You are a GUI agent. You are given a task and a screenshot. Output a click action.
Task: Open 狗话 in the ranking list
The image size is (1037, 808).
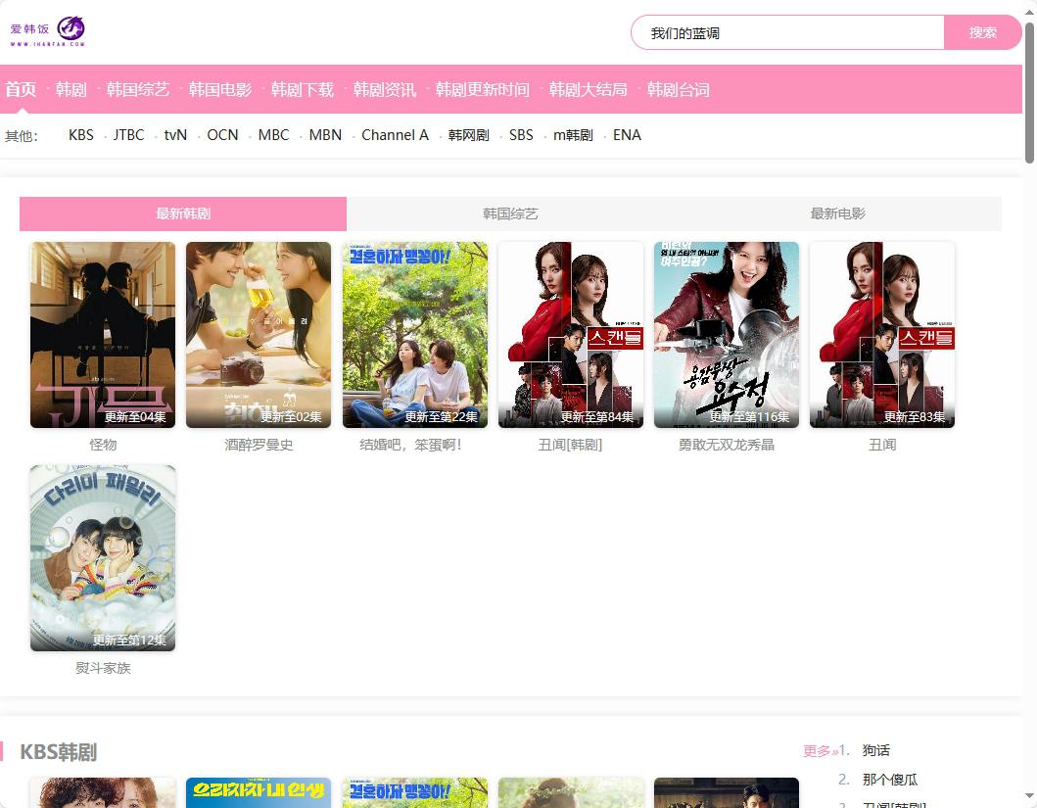tap(875, 750)
